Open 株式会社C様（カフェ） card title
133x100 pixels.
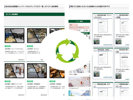point(102,85)
